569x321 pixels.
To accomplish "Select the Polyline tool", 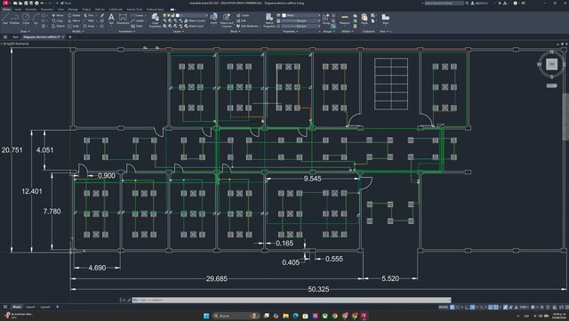I will (14, 19).
